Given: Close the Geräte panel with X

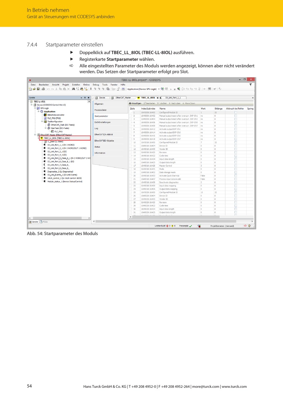Looking at the screenshot, I should tap(88, 98).
